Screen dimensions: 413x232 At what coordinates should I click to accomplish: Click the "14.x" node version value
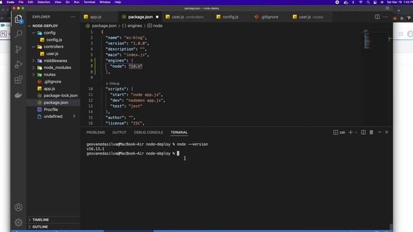pos(136,66)
